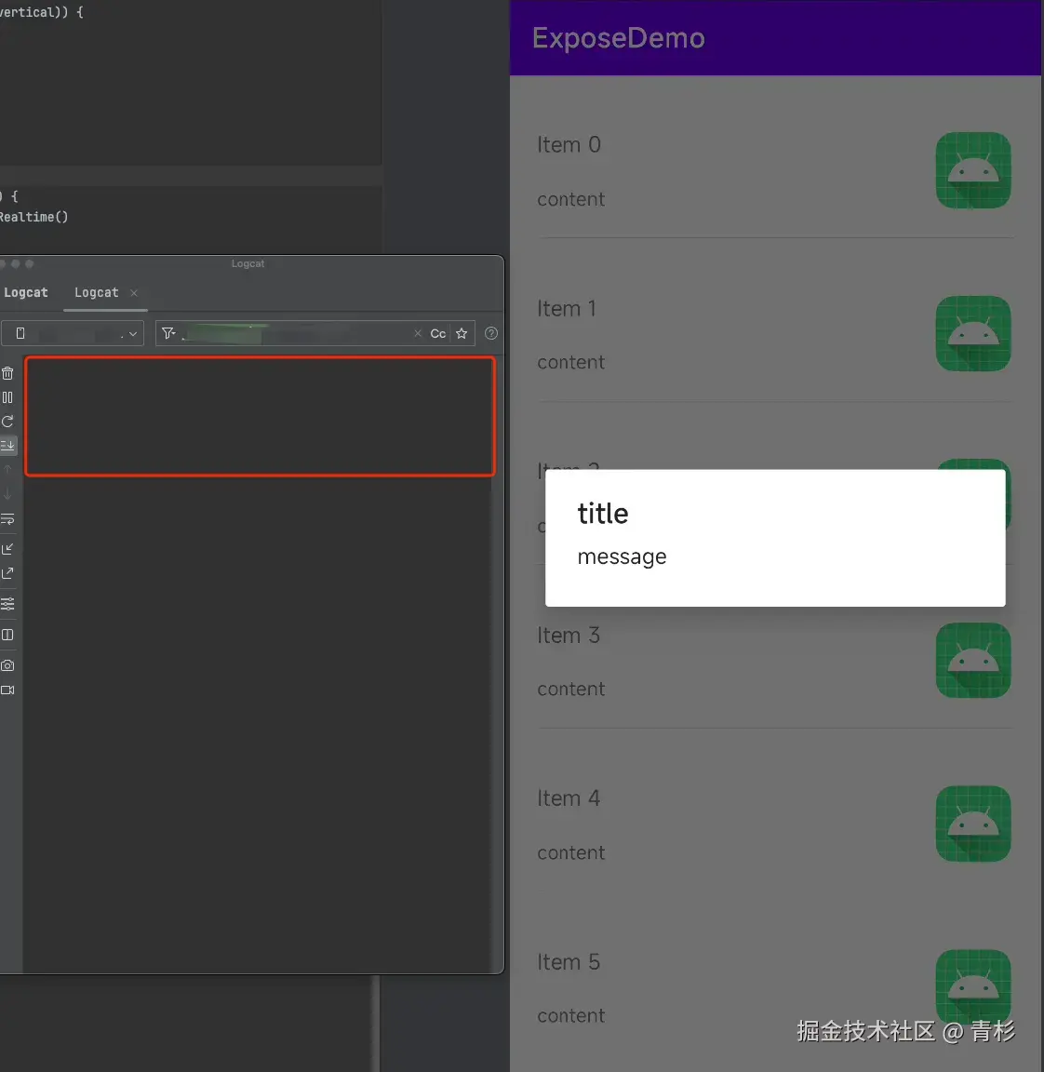
Task: Split the Logcat panel
Action: [8, 635]
